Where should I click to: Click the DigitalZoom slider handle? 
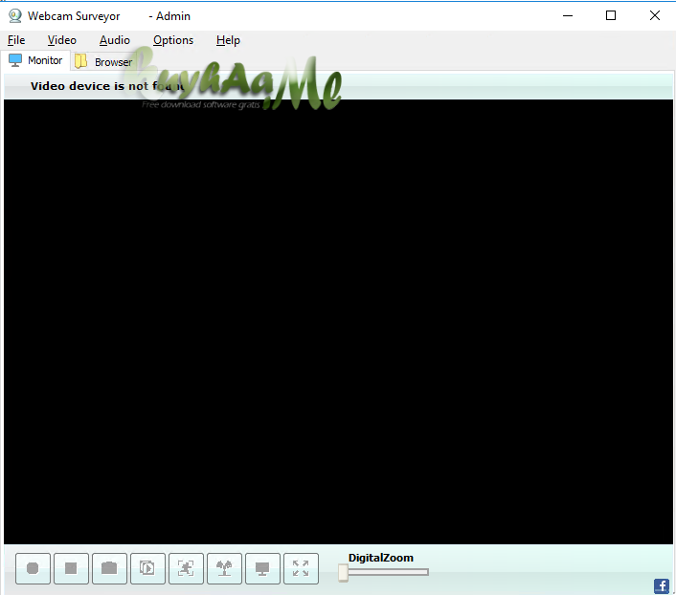click(x=343, y=573)
